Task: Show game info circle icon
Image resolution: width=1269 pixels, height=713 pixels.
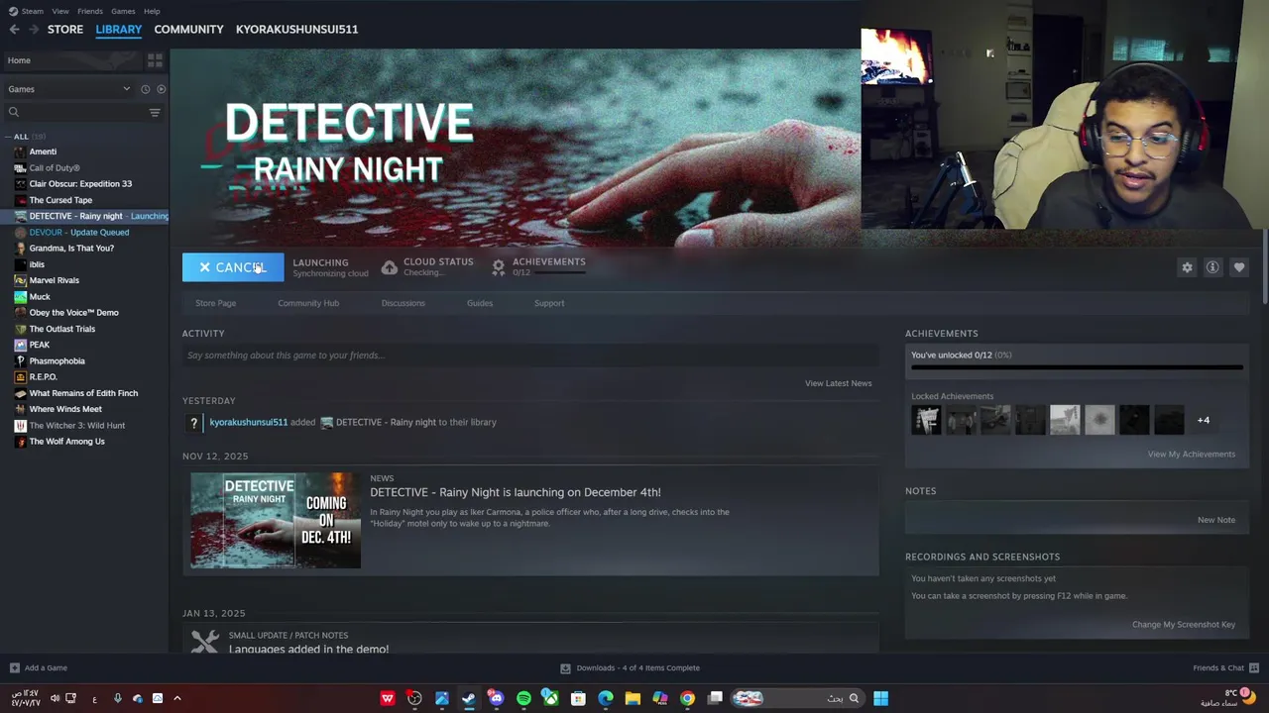Action: click(x=1212, y=267)
